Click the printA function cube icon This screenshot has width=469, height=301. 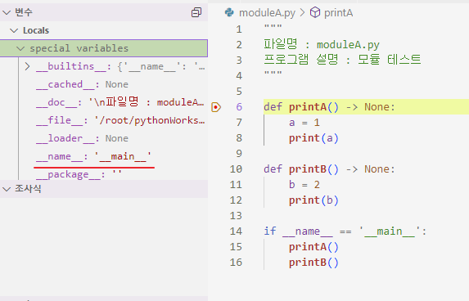[x=314, y=12]
